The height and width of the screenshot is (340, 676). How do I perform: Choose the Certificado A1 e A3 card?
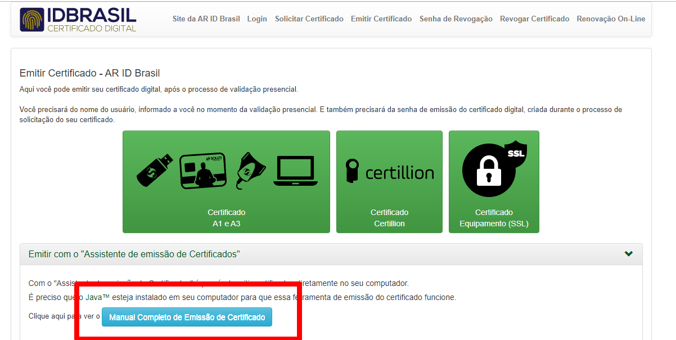click(226, 182)
